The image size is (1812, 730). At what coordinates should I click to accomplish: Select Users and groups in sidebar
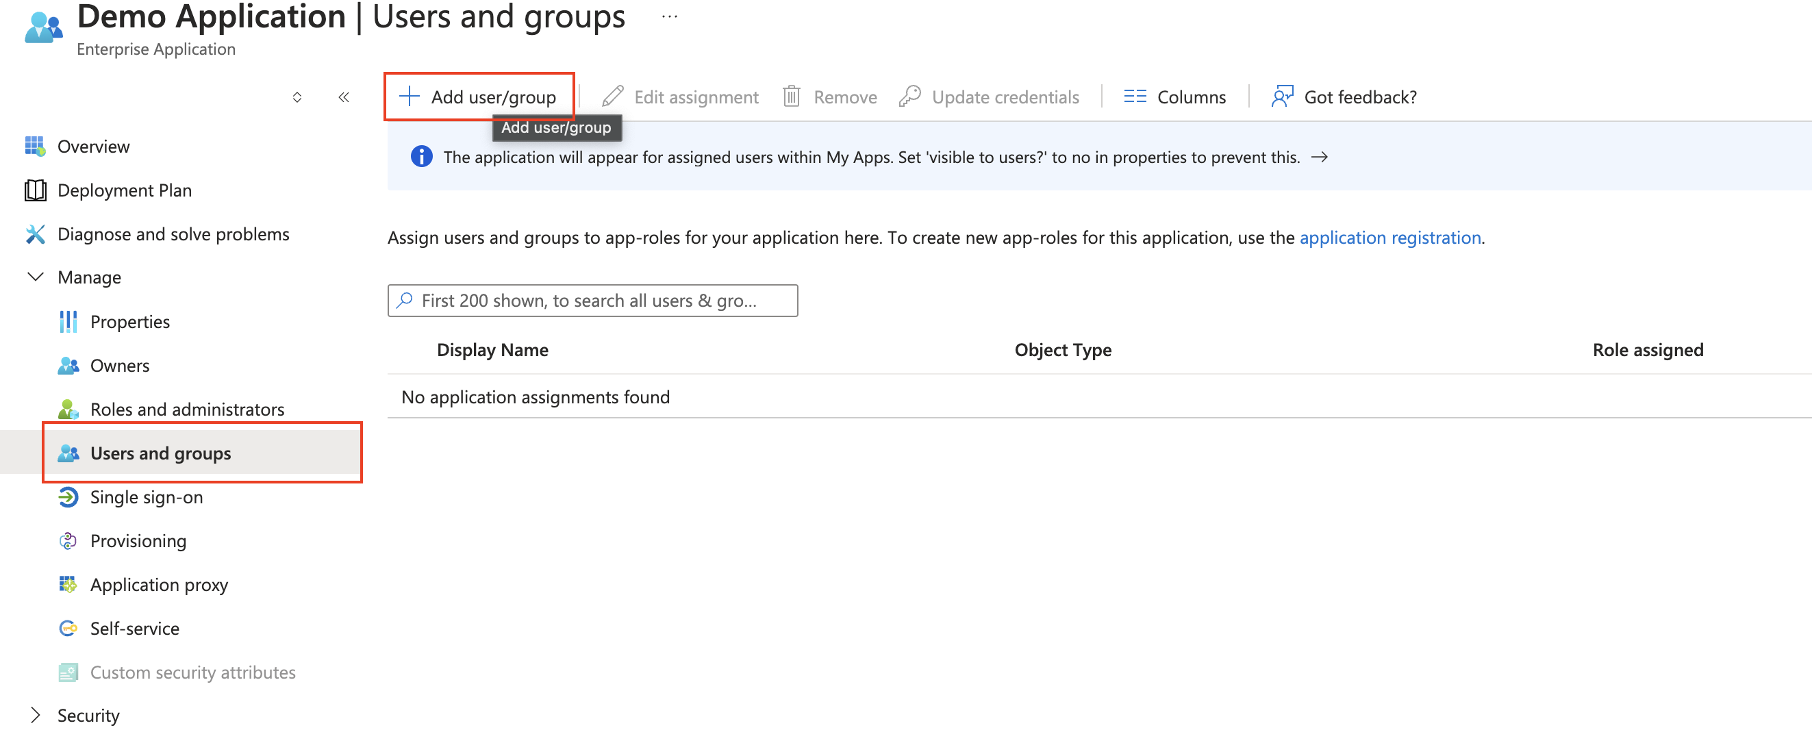point(160,453)
